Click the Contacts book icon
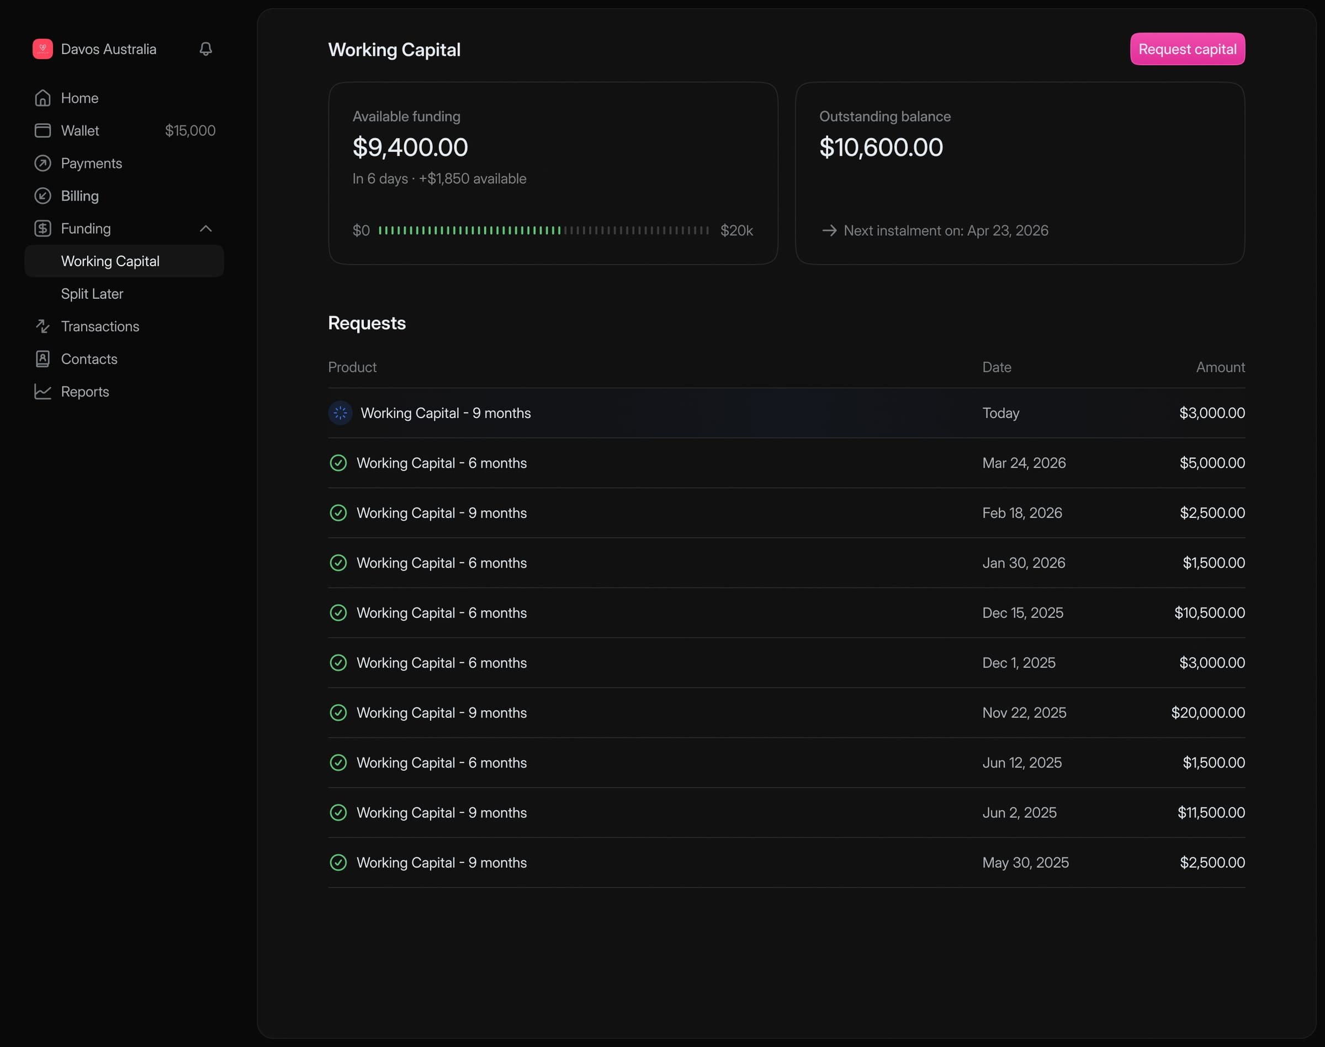1325x1047 pixels. pos(43,359)
